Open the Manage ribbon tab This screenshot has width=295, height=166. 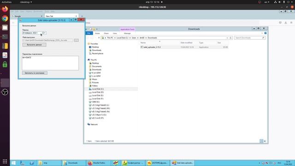[x=127, y=33]
